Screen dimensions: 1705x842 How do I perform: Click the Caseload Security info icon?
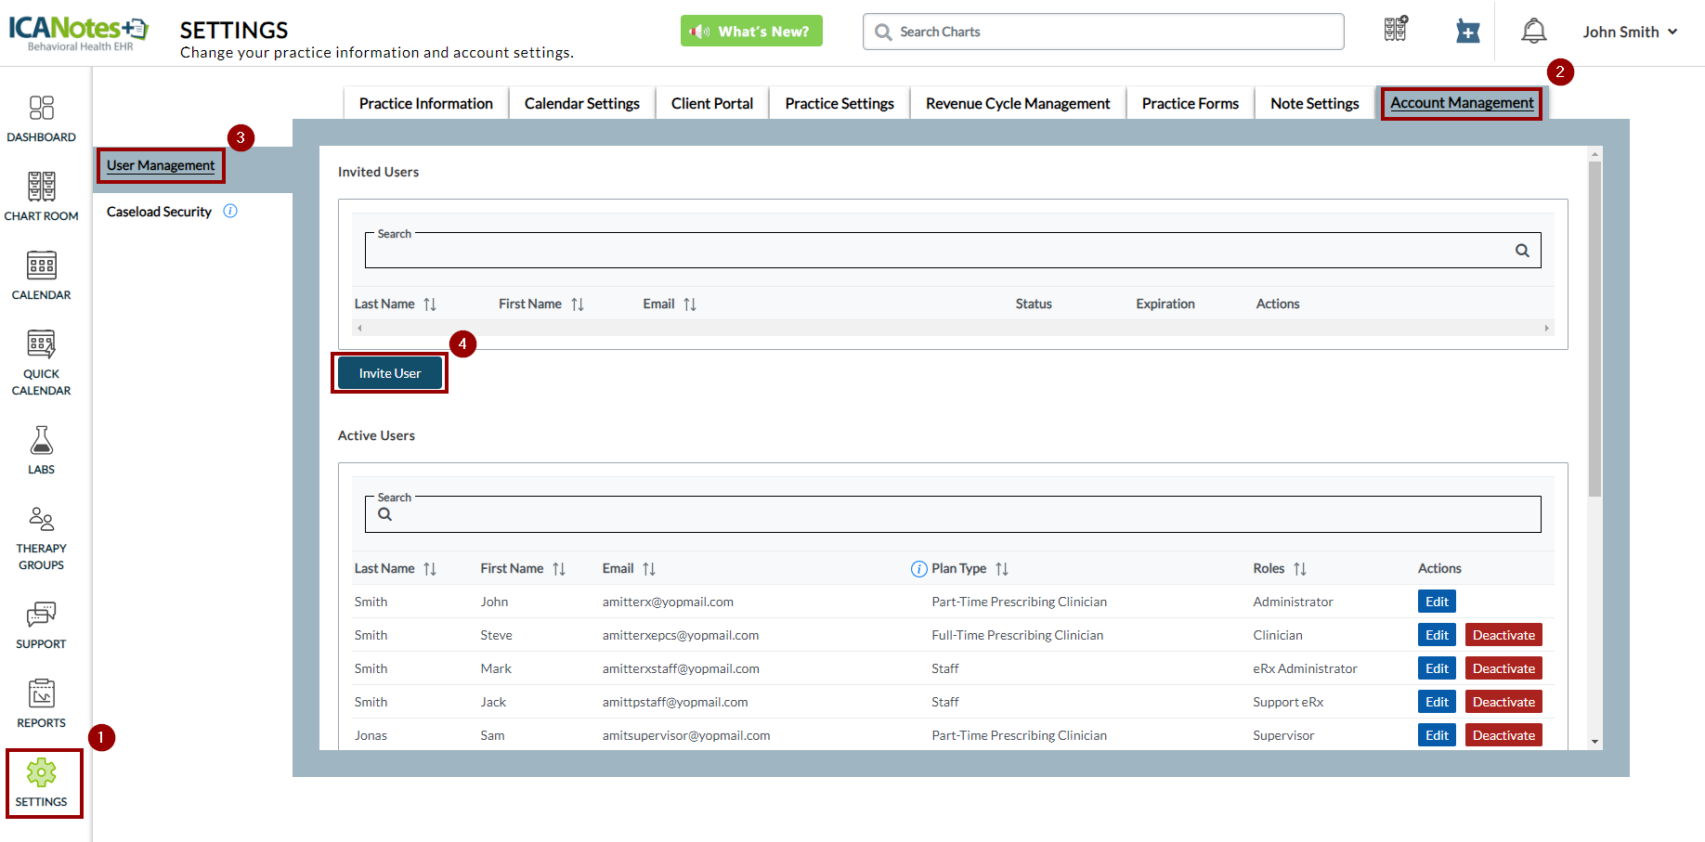(x=230, y=212)
